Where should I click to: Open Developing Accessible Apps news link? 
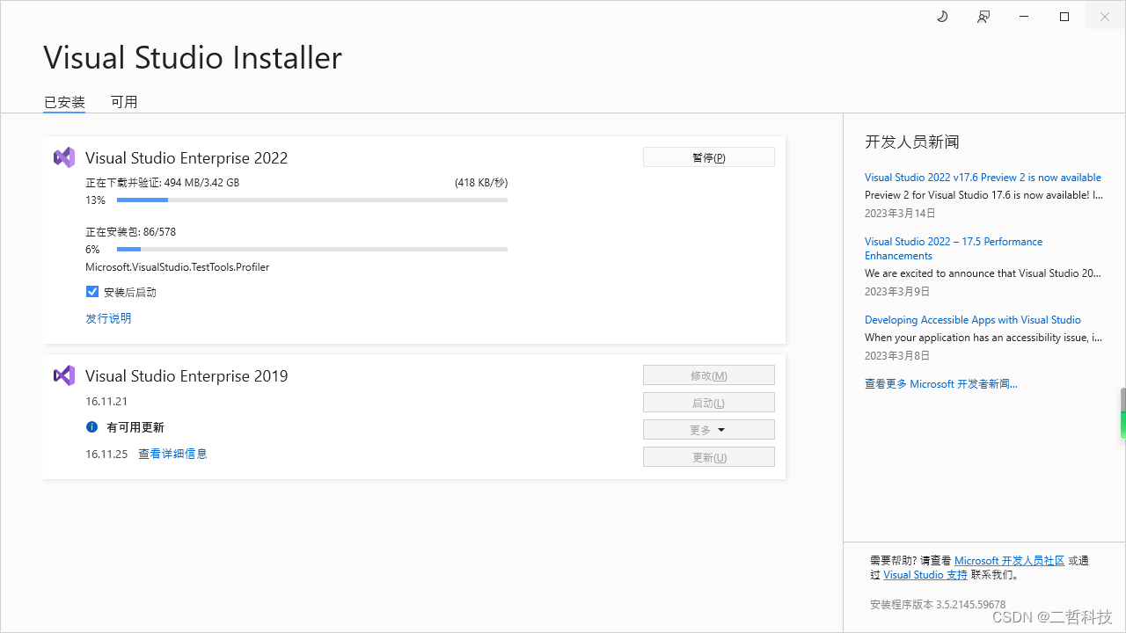pos(973,320)
